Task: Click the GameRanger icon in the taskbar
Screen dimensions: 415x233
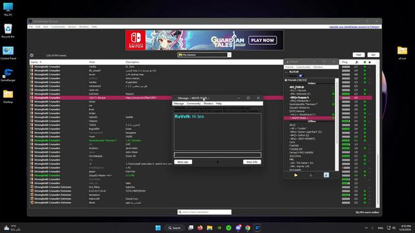Action: pos(257,228)
